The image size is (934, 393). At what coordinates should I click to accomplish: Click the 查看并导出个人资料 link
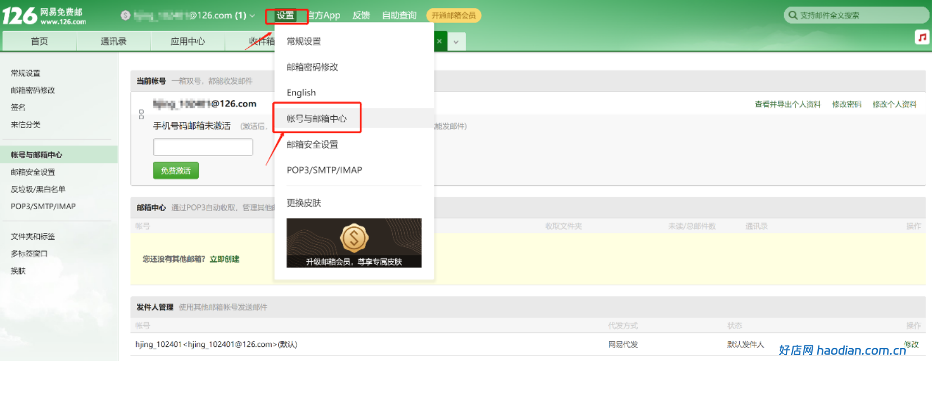point(788,104)
